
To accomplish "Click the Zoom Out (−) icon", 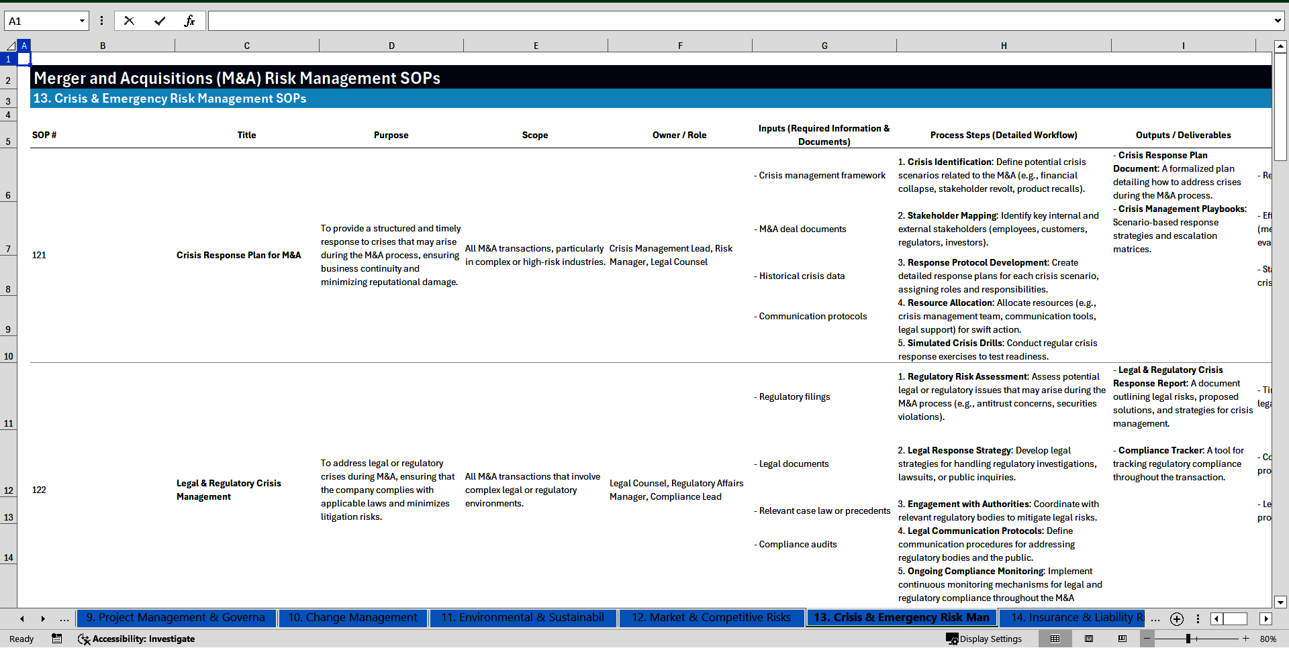I will (1146, 639).
